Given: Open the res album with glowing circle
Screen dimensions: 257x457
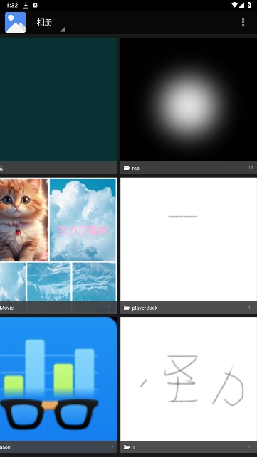Looking at the screenshot, I should point(189,100).
